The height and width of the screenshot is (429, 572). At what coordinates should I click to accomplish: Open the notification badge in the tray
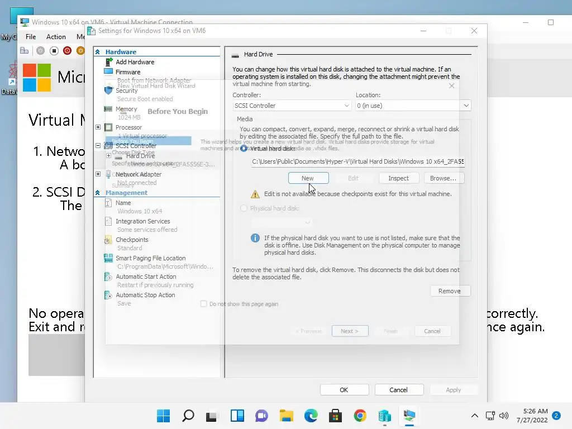tap(556, 416)
